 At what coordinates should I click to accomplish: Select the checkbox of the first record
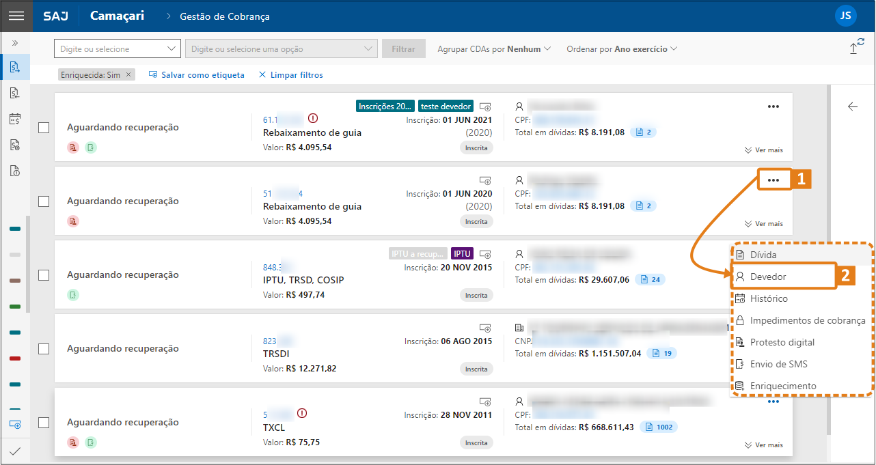[44, 128]
